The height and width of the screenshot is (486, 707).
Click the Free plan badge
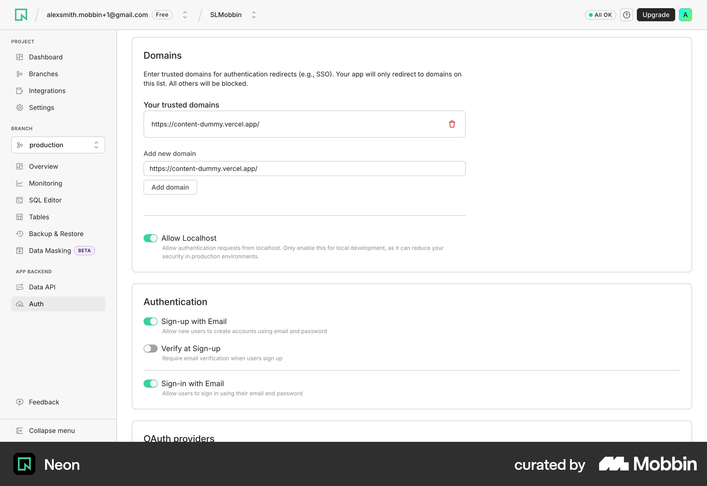point(162,15)
